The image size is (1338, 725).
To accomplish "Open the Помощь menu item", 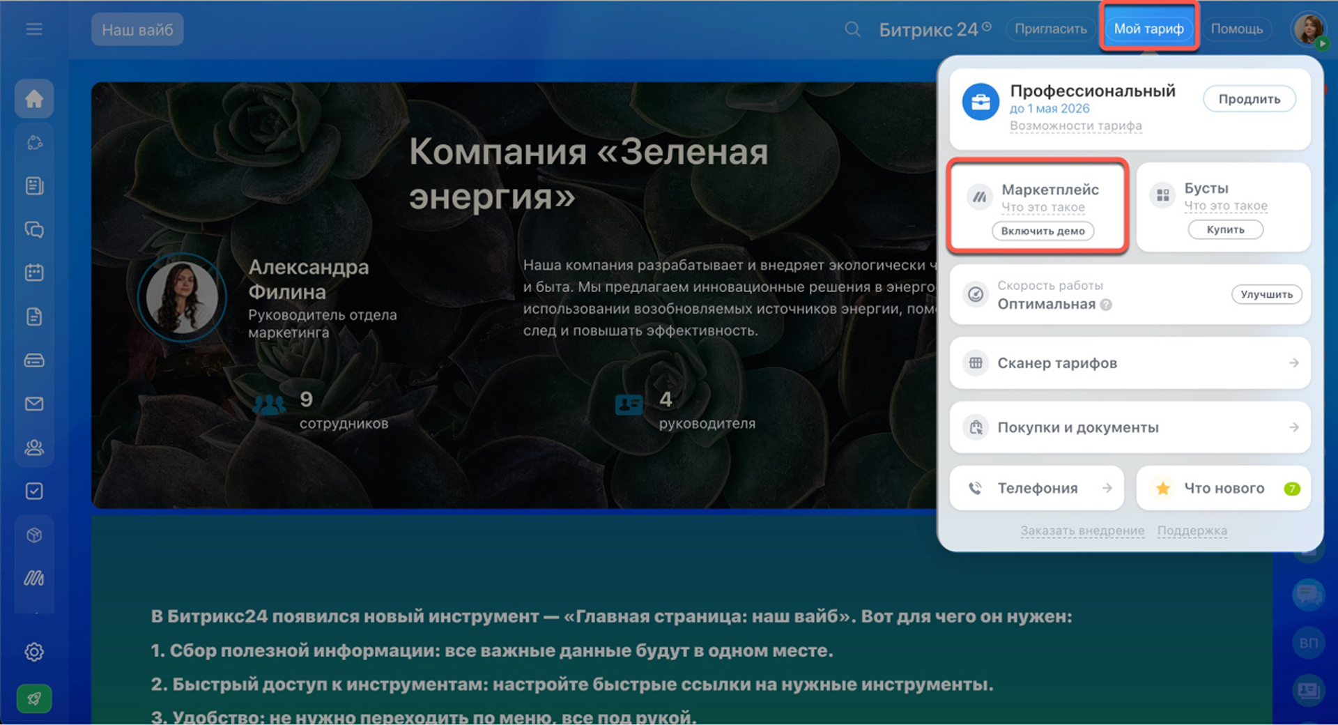I will [x=1236, y=29].
